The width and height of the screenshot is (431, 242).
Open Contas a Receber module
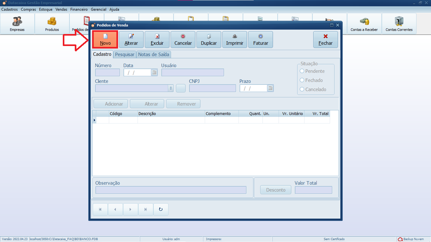coord(364,24)
